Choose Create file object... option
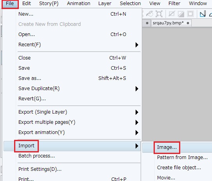This screenshot has width=212, height=181. 179,168
